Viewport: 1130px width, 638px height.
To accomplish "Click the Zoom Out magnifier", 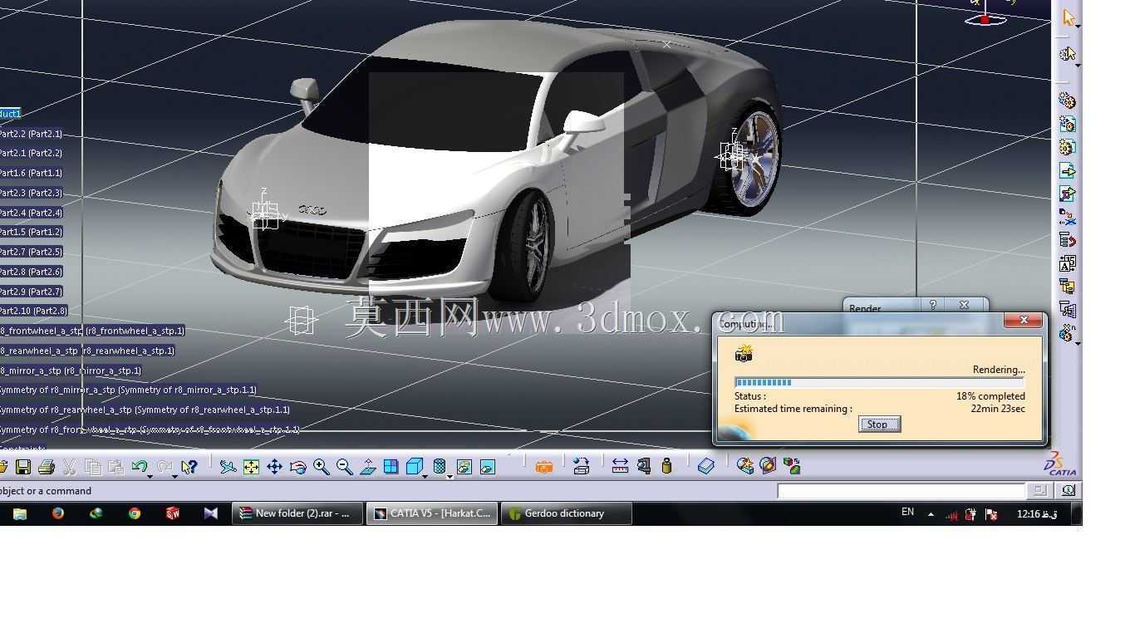I will coord(344,467).
